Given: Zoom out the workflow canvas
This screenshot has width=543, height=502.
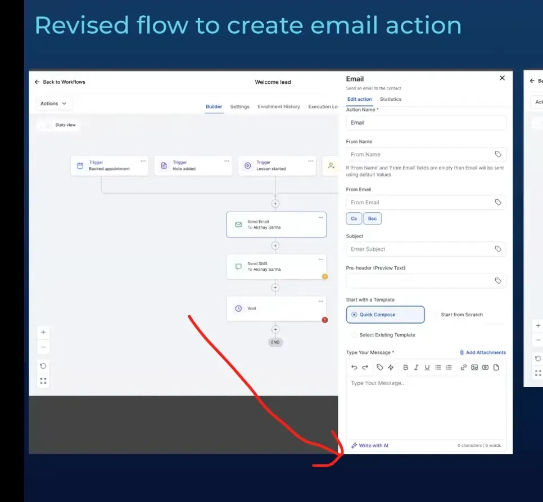Looking at the screenshot, I should pyautogui.click(x=43, y=347).
